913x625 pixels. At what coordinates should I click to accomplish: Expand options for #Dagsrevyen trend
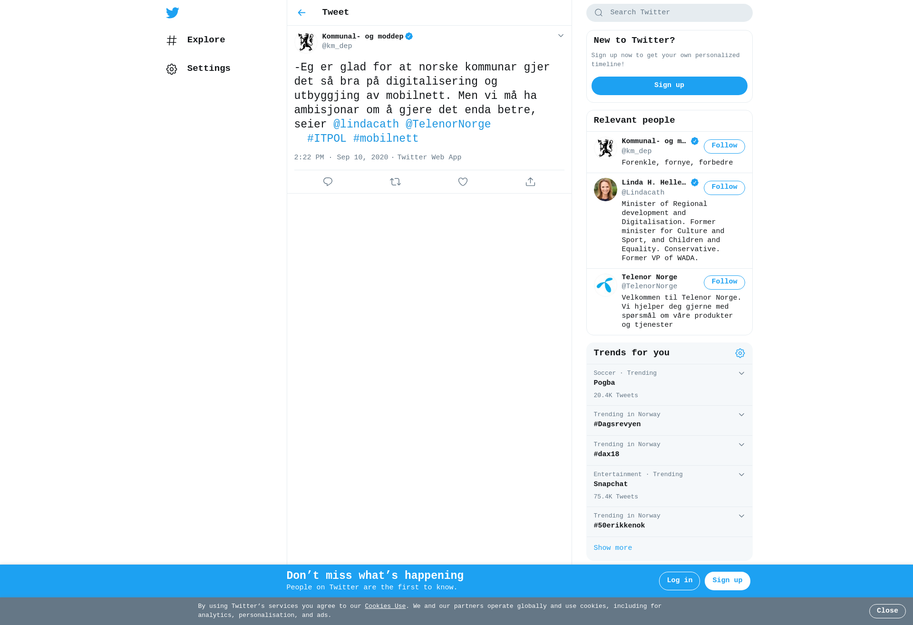point(741,415)
